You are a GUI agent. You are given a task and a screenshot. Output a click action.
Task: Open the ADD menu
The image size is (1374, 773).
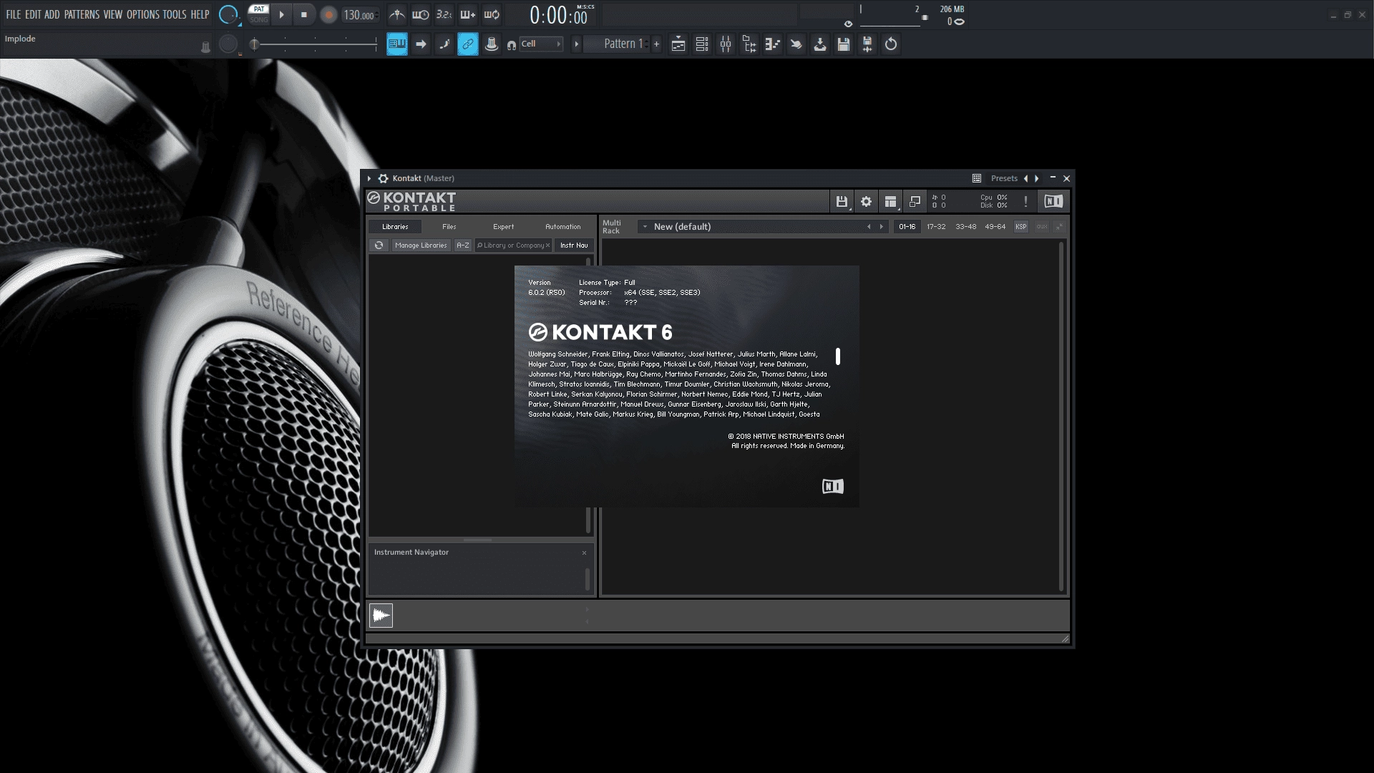tap(52, 14)
